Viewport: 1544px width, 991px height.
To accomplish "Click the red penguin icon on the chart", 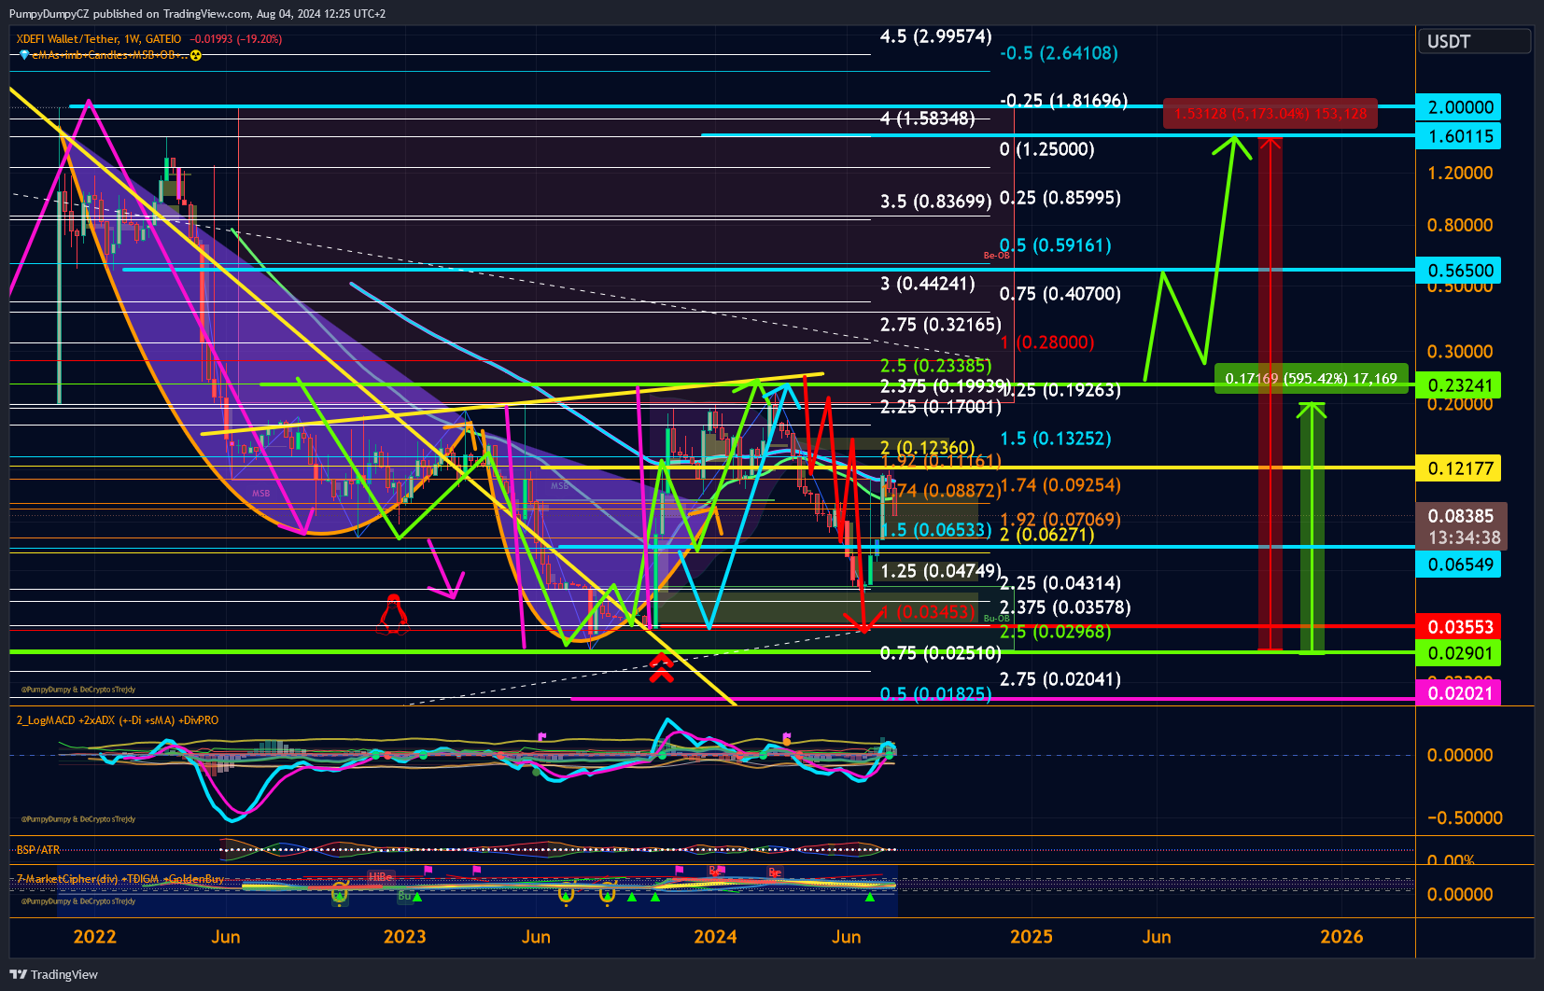I will [x=393, y=615].
